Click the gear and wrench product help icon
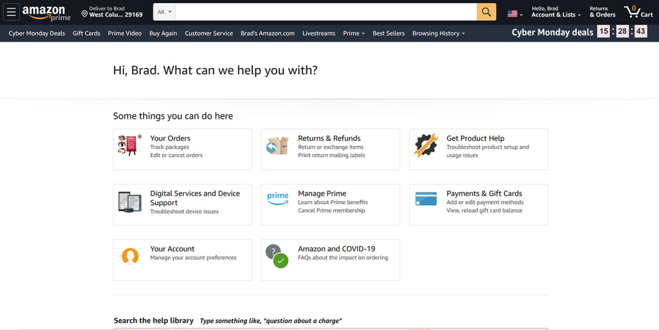659x330 pixels. tap(426, 145)
